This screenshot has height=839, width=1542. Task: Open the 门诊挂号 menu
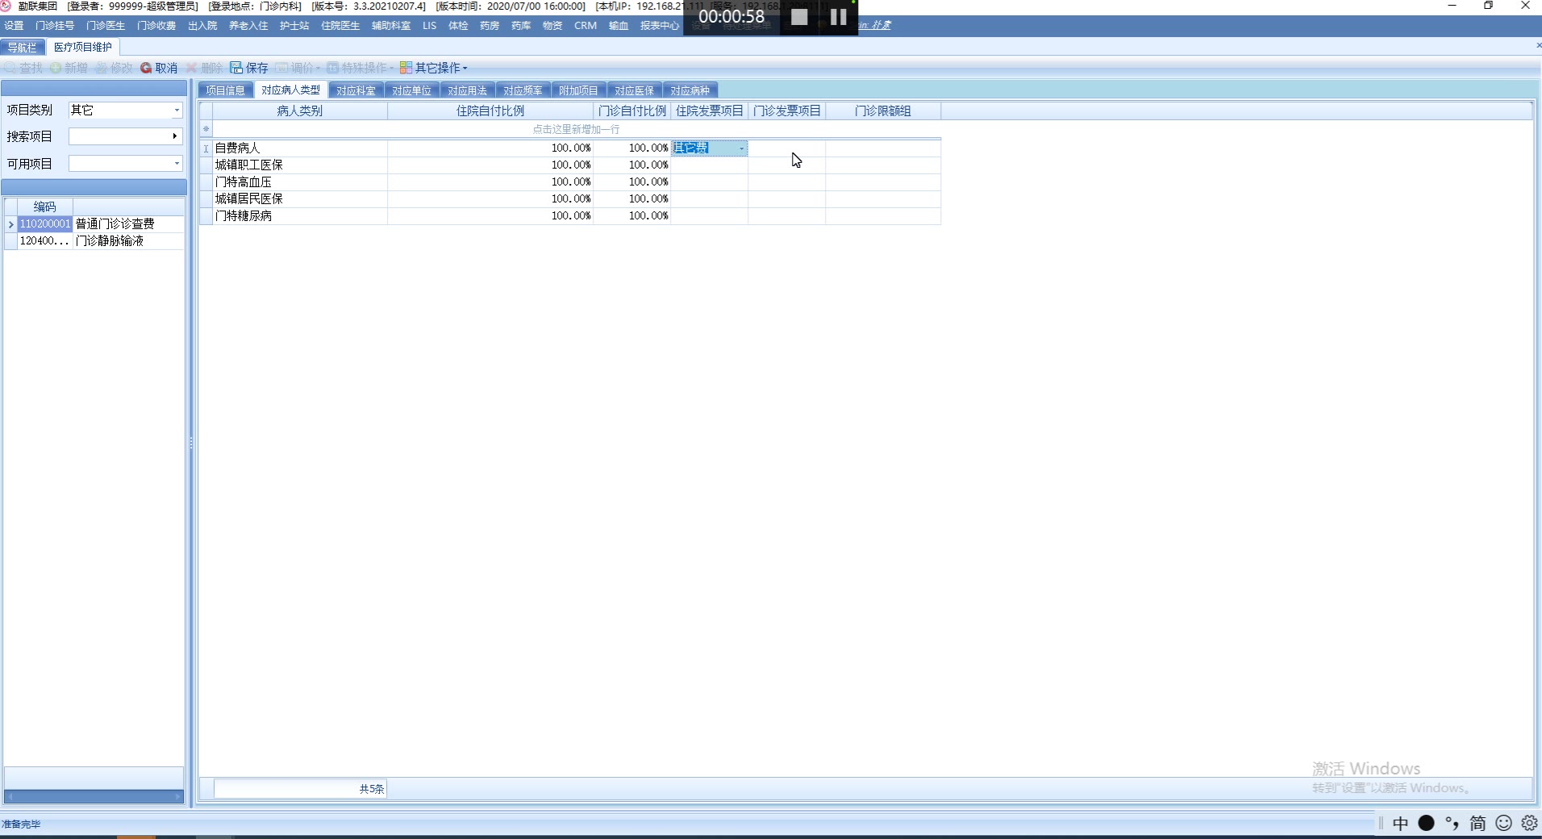click(55, 26)
